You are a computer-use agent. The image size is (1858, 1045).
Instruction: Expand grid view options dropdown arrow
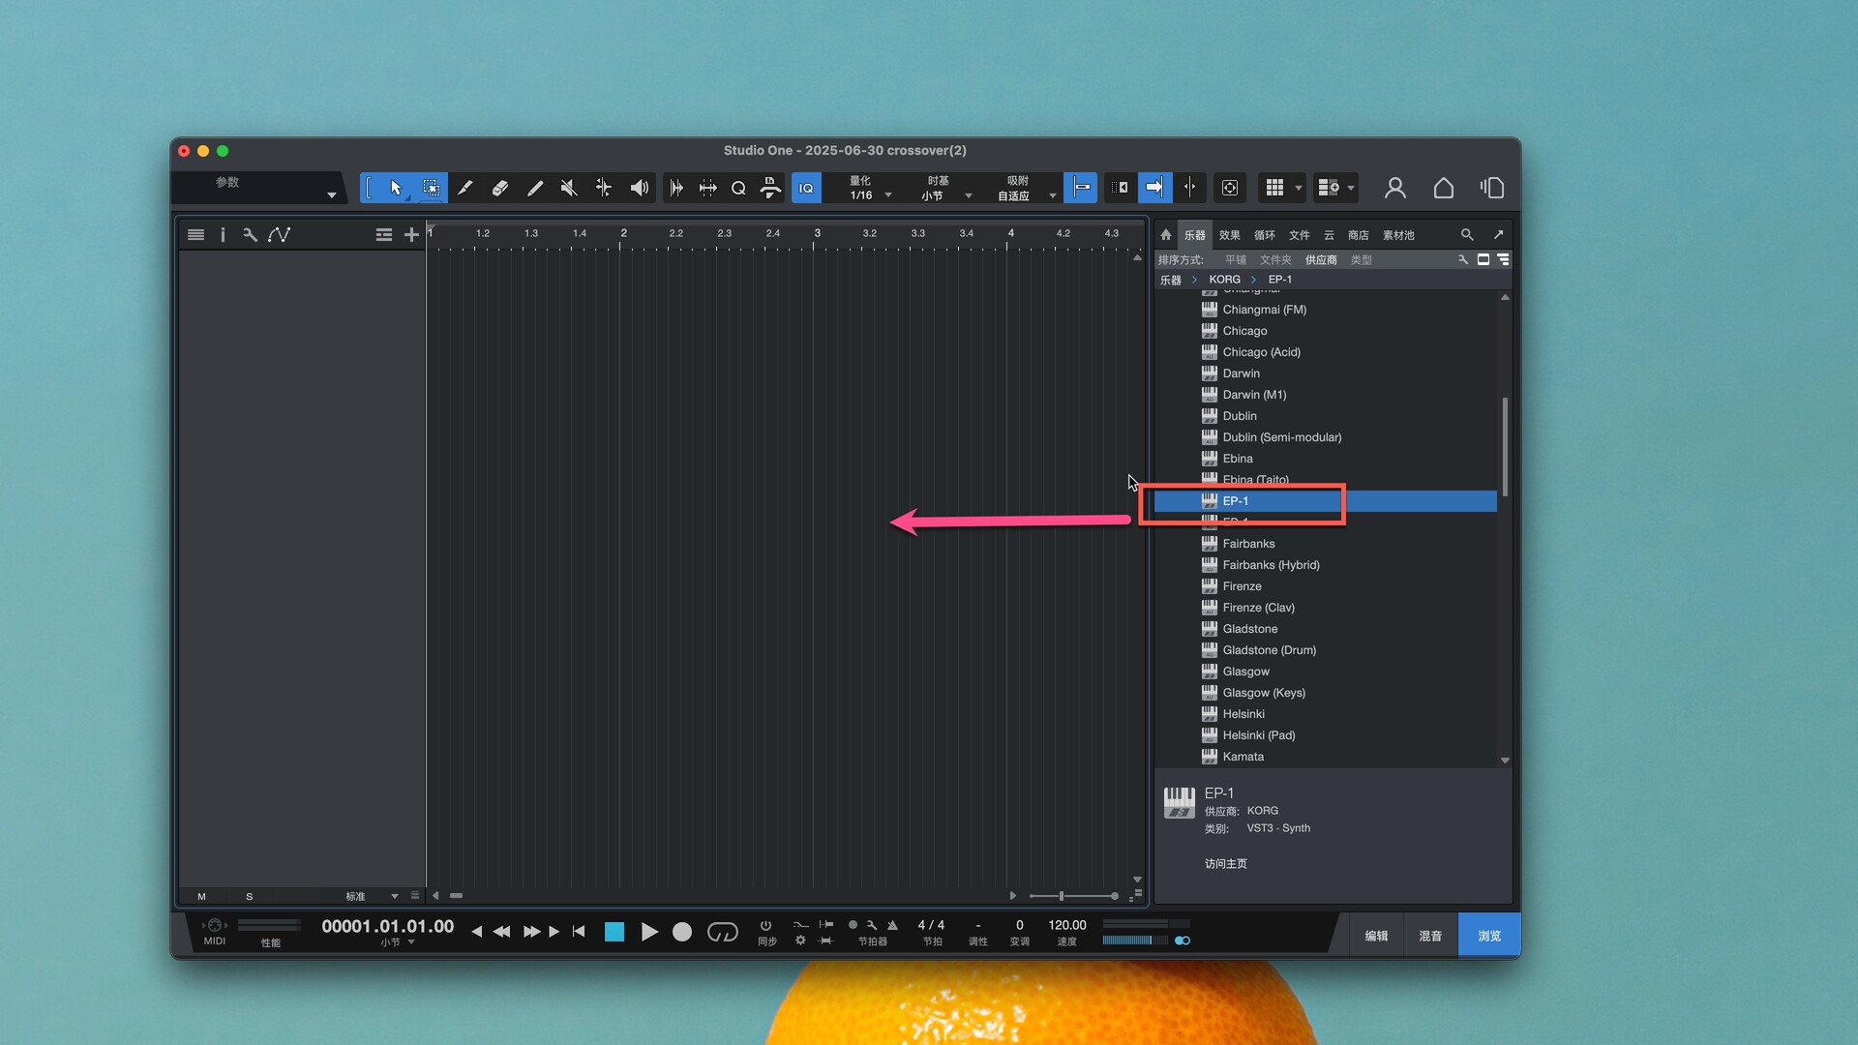[1299, 188]
